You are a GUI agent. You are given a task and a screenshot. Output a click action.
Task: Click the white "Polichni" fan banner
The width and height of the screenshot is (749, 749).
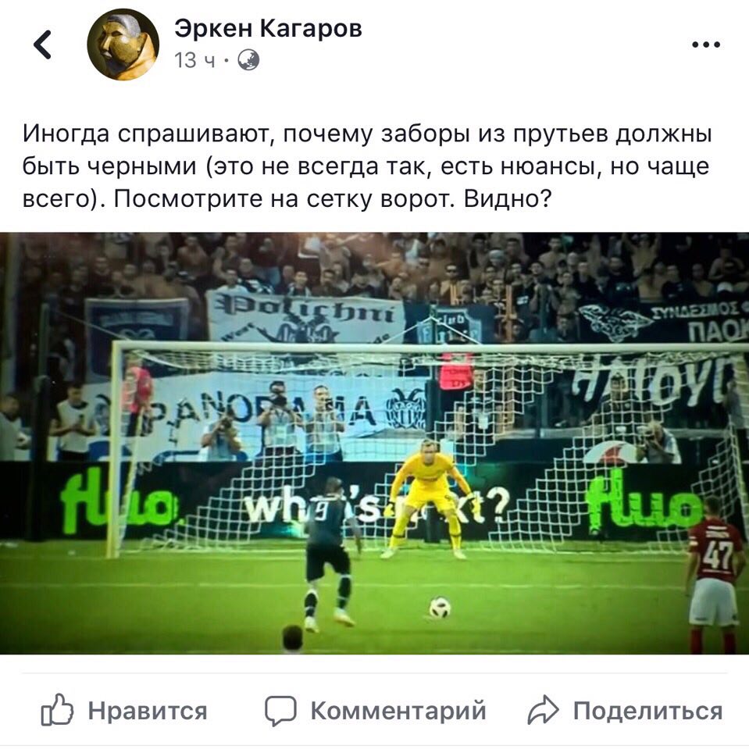(x=305, y=316)
